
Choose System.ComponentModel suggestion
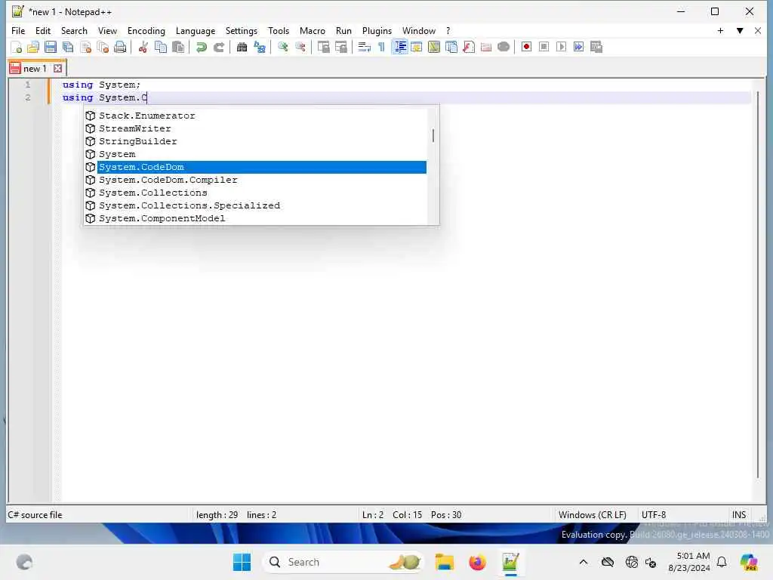[255, 218]
